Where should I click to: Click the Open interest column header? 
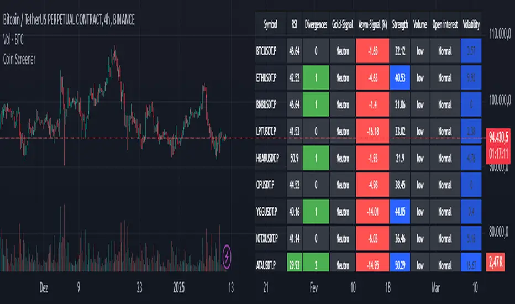pos(444,25)
